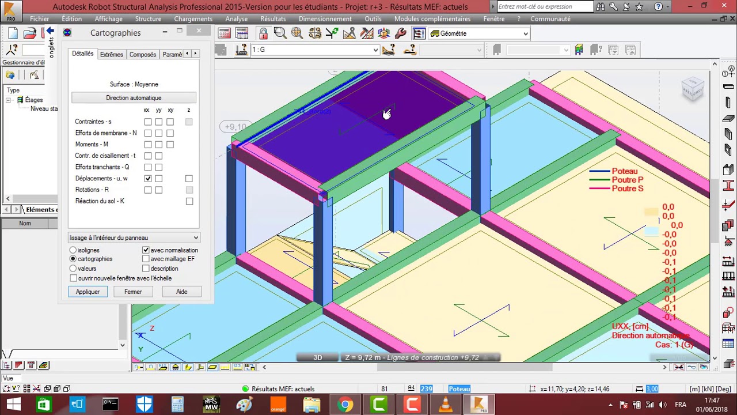Click the load case query icon left of 1 : G
The width and height of the screenshot is (737, 415).
241,50
